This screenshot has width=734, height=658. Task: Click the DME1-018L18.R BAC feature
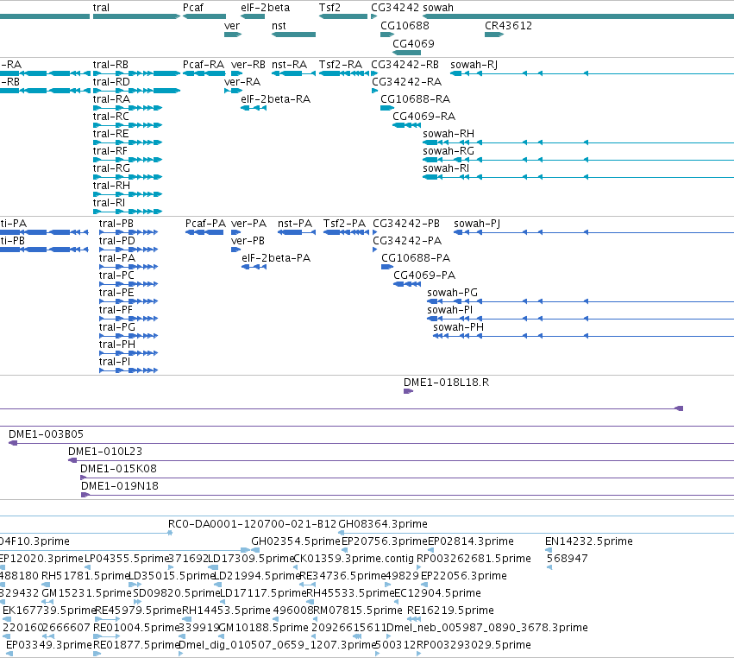click(408, 391)
